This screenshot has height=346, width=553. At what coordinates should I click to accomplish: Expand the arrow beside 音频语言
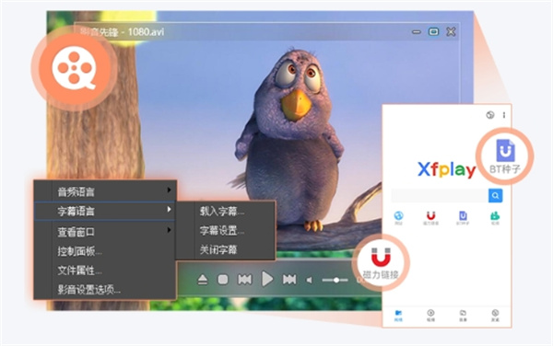click(170, 190)
